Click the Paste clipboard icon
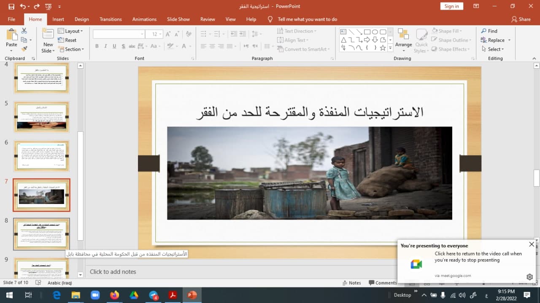The height and width of the screenshot is (303, 540). pyautogui.click(x=11, y=35)
